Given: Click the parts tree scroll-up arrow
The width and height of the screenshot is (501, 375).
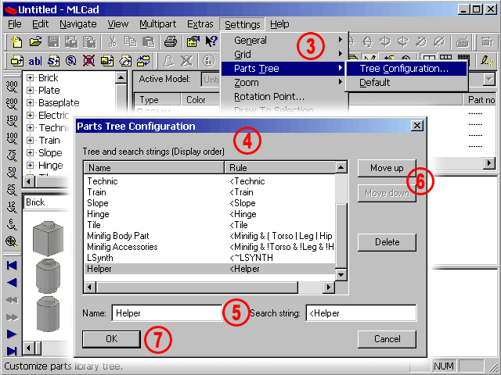Looking at the screenshot, I should click(121, 77).
